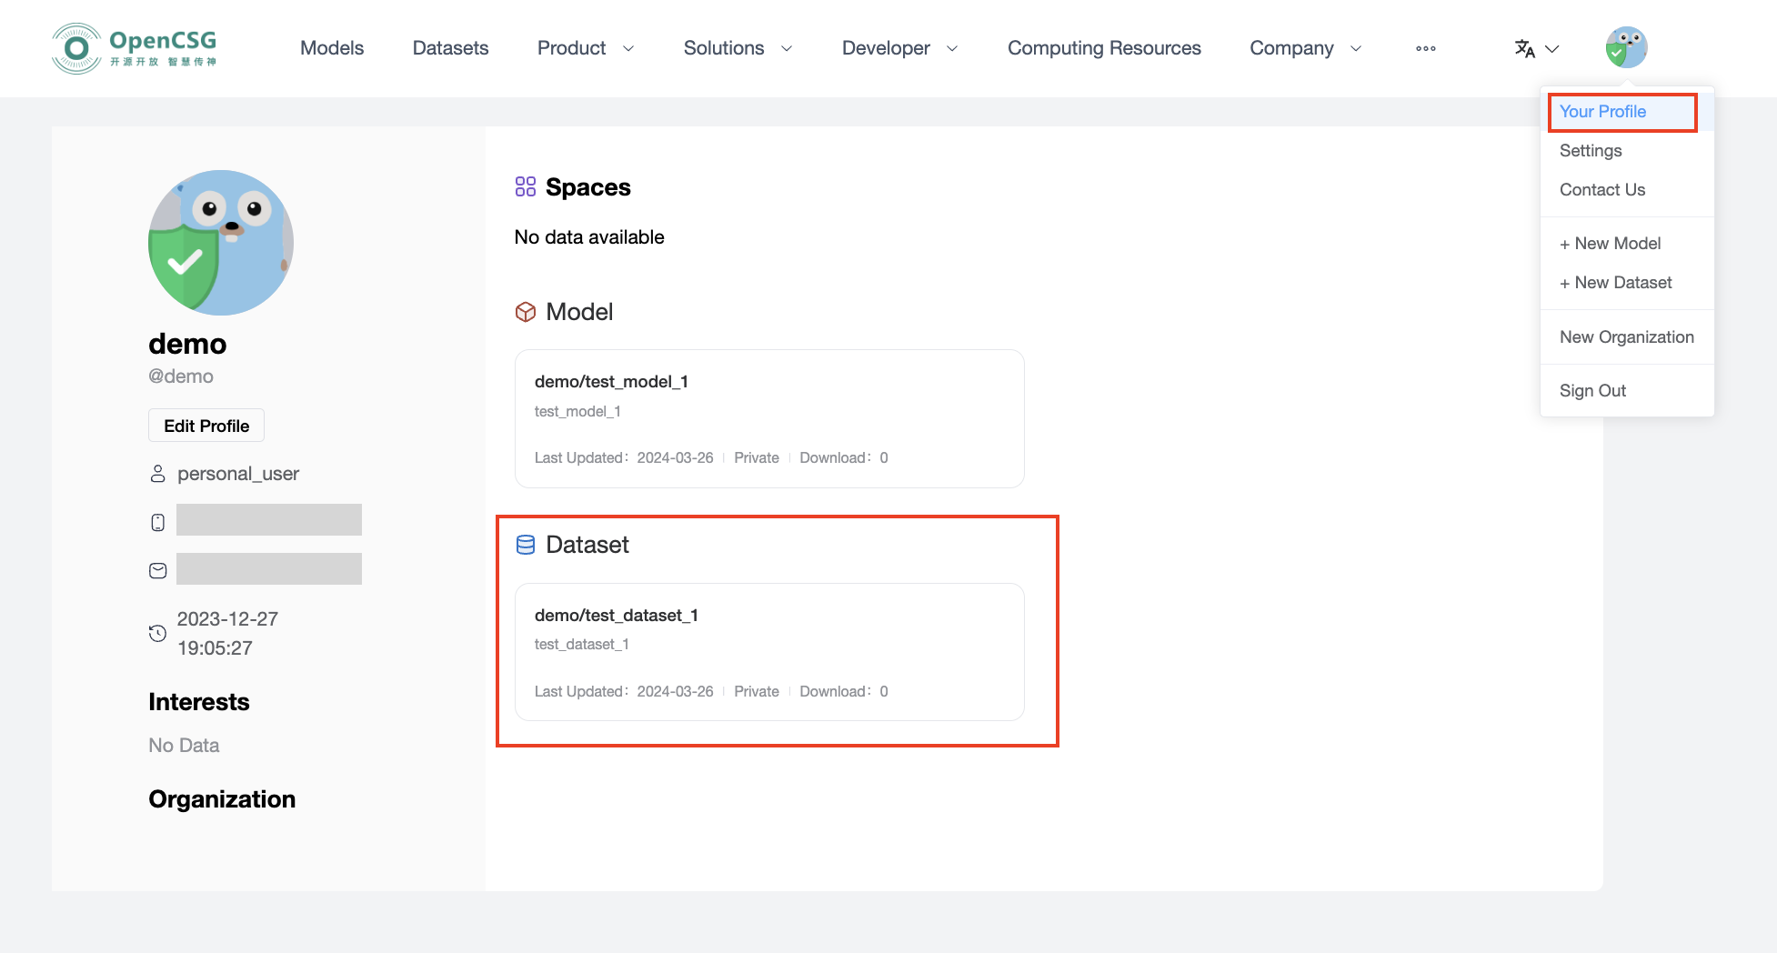The image size is (1777, 953).
Task: Click the large gopher profile picture
Action: point(221,243)
